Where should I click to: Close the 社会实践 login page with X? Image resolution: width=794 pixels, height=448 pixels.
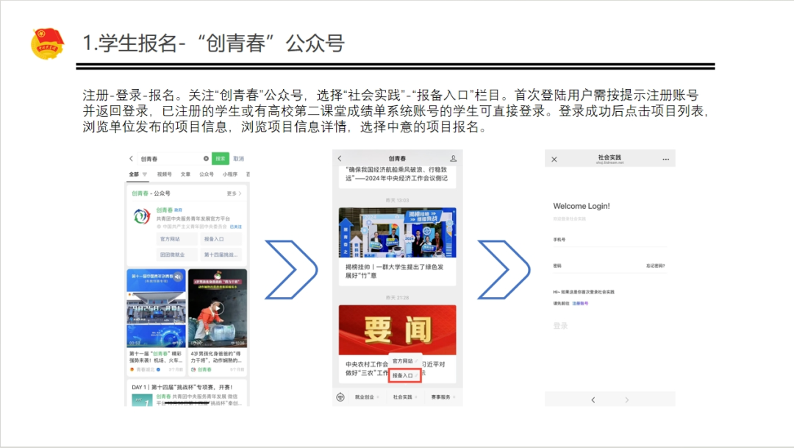(554, 159)
